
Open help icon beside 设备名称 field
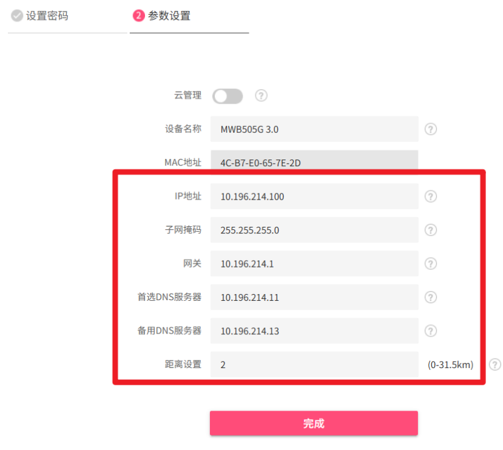[431, 129]
